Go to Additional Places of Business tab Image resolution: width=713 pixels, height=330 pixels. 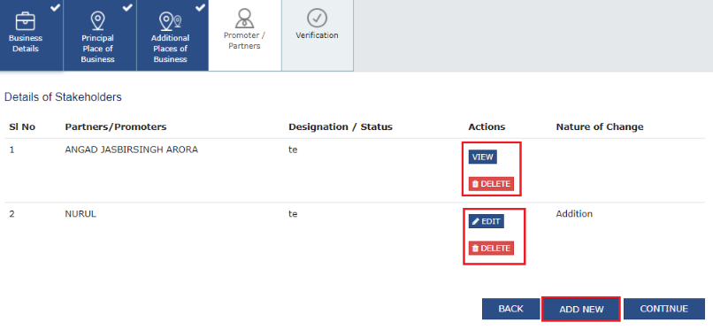[x=172, y=35]
